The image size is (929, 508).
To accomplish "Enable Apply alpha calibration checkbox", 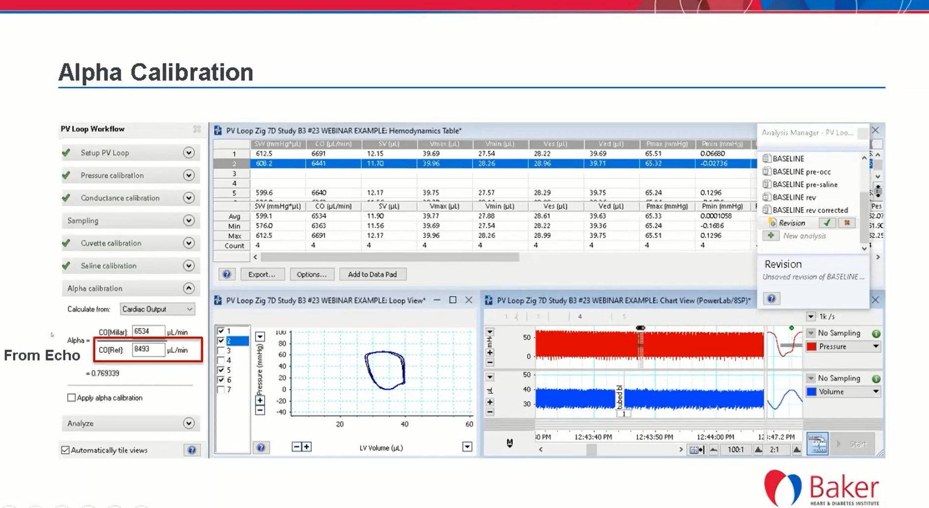I will click(x=72, y=398).
